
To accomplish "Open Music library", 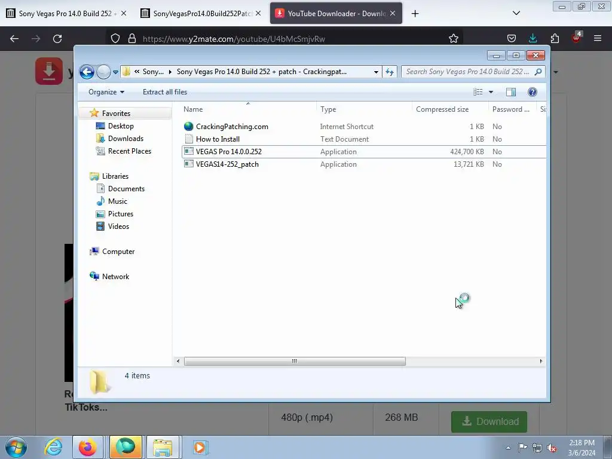I will point(117,201).
